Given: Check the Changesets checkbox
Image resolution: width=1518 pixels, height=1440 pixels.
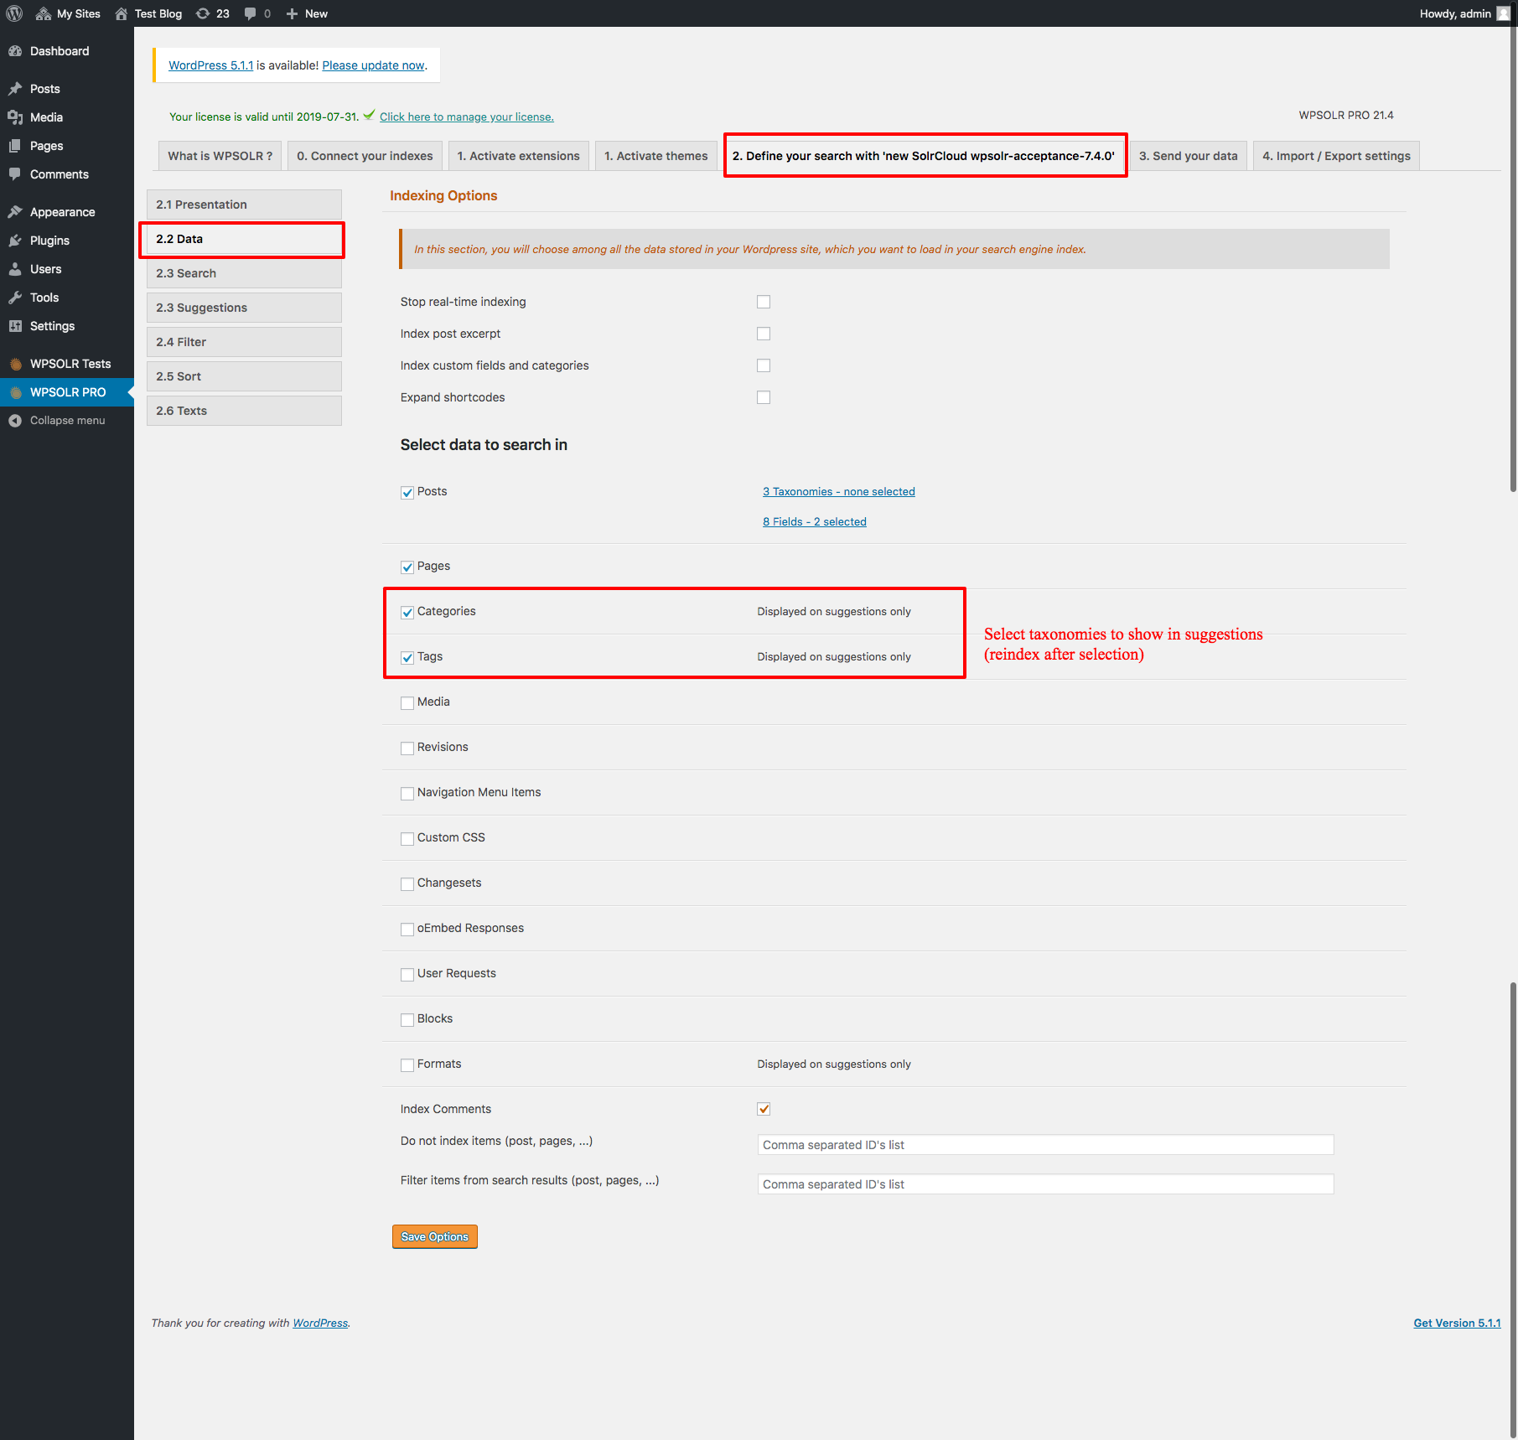Looking at the screenshot, I should [x=407, y=884].
